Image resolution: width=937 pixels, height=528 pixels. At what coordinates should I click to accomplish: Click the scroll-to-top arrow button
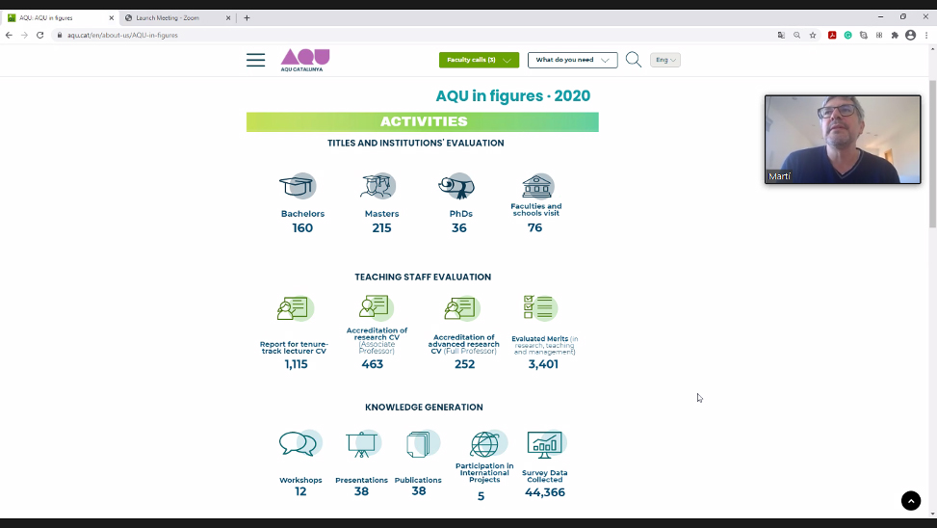tap(911, 500)
